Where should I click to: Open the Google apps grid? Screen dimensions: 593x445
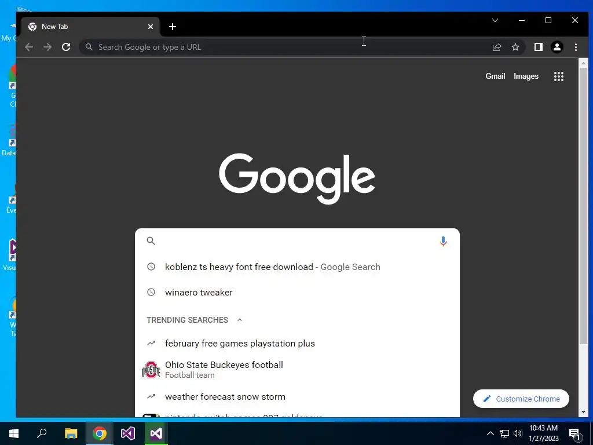point(559,76)
